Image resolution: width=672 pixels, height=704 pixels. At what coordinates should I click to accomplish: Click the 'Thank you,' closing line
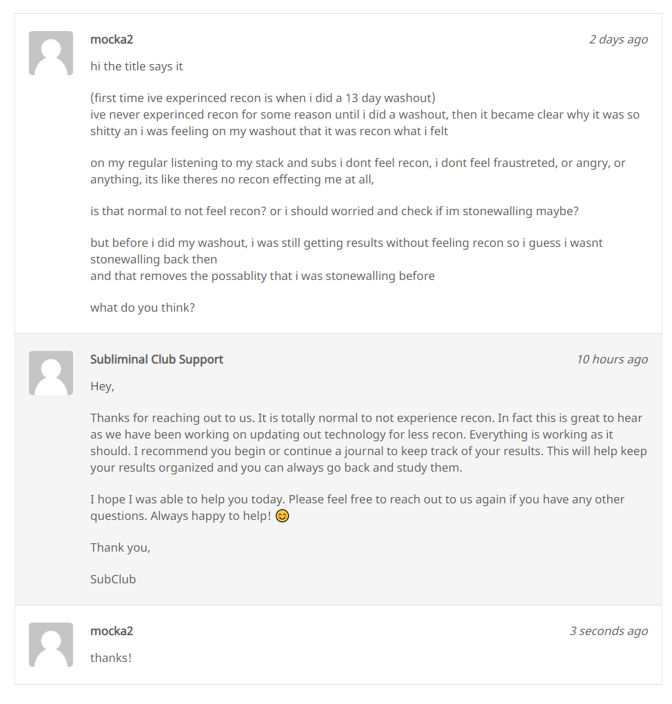tap(121, 547)
